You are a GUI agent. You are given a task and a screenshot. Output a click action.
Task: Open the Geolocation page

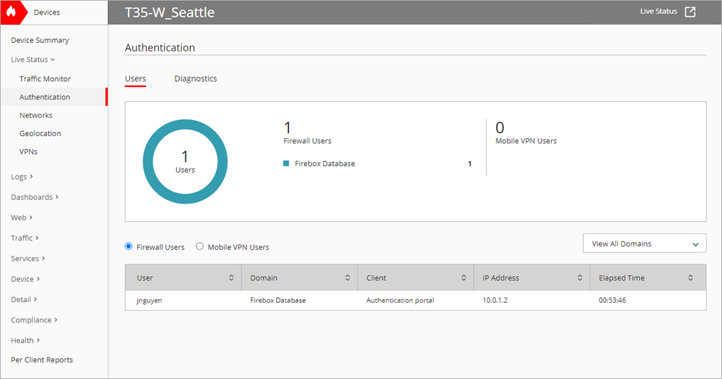click(40, 133)
